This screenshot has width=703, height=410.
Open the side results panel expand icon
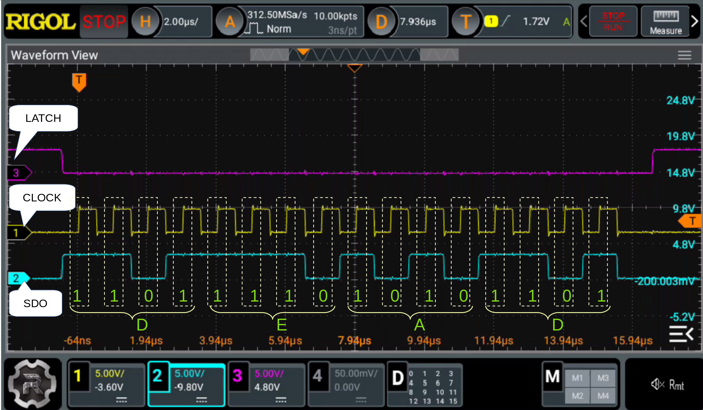[681, 334]
